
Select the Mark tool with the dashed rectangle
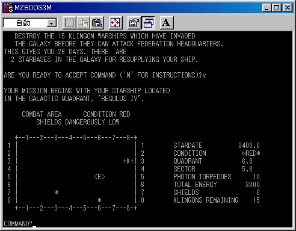tap(69, 23)
